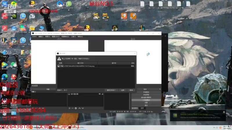Click the LIVE timer in the OBS status bar
232x130 pixels.
pyautogui.click(x=116, y=112)
